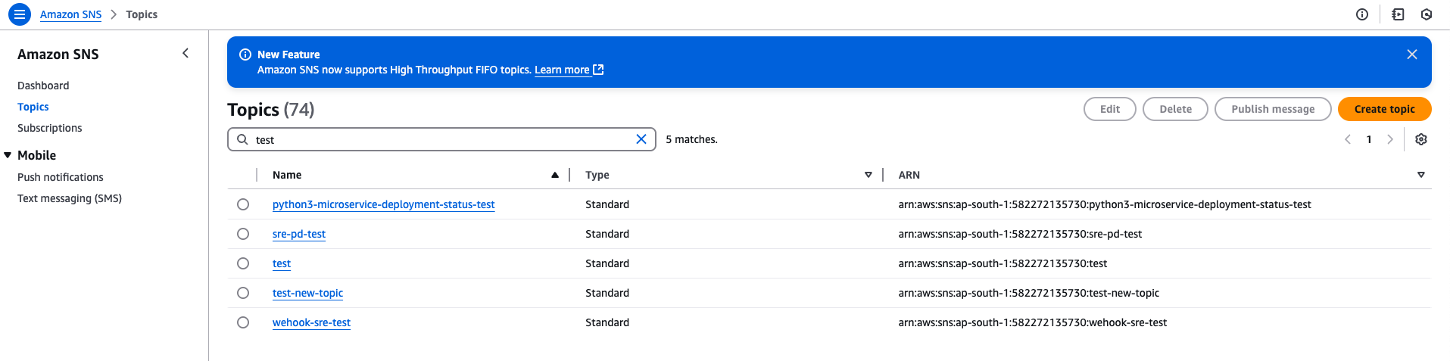Dismiss the New Feature banner
The image size is (1450, 361).
(x=1412, y=54)
